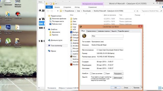Toggle the Само за четене checkbox
This screenshot has width=163, height=91.
[91, 74]
